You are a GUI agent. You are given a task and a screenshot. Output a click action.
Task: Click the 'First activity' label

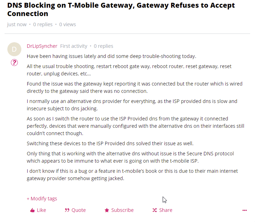tap(74, 46)
